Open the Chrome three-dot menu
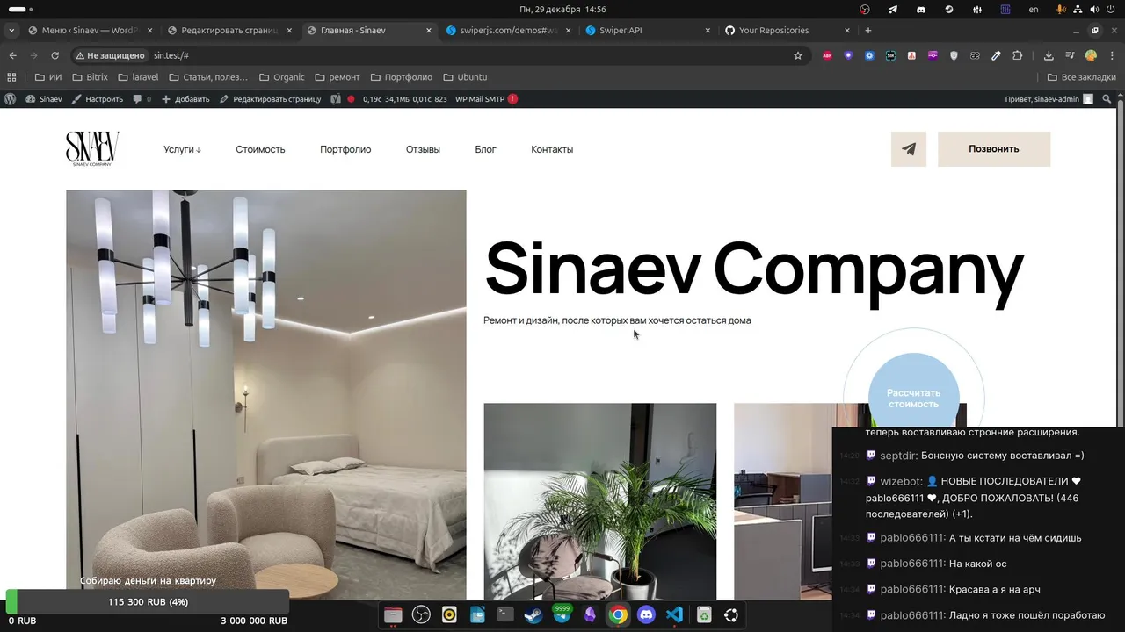Image resolution: width=1125 pixels, height=632 pixels. pos(1111,55)
